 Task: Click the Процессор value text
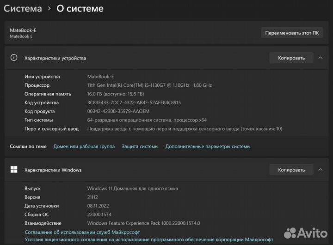click(149, 85)
